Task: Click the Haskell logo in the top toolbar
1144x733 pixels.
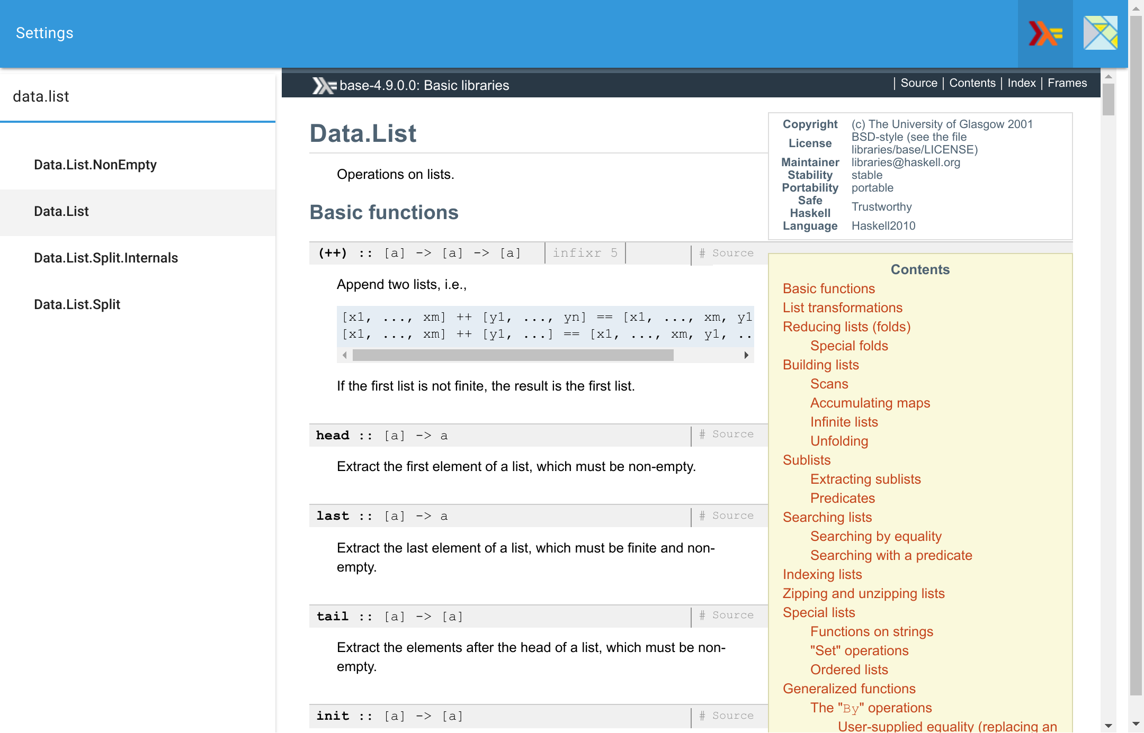Action: tap(1044, 34)
